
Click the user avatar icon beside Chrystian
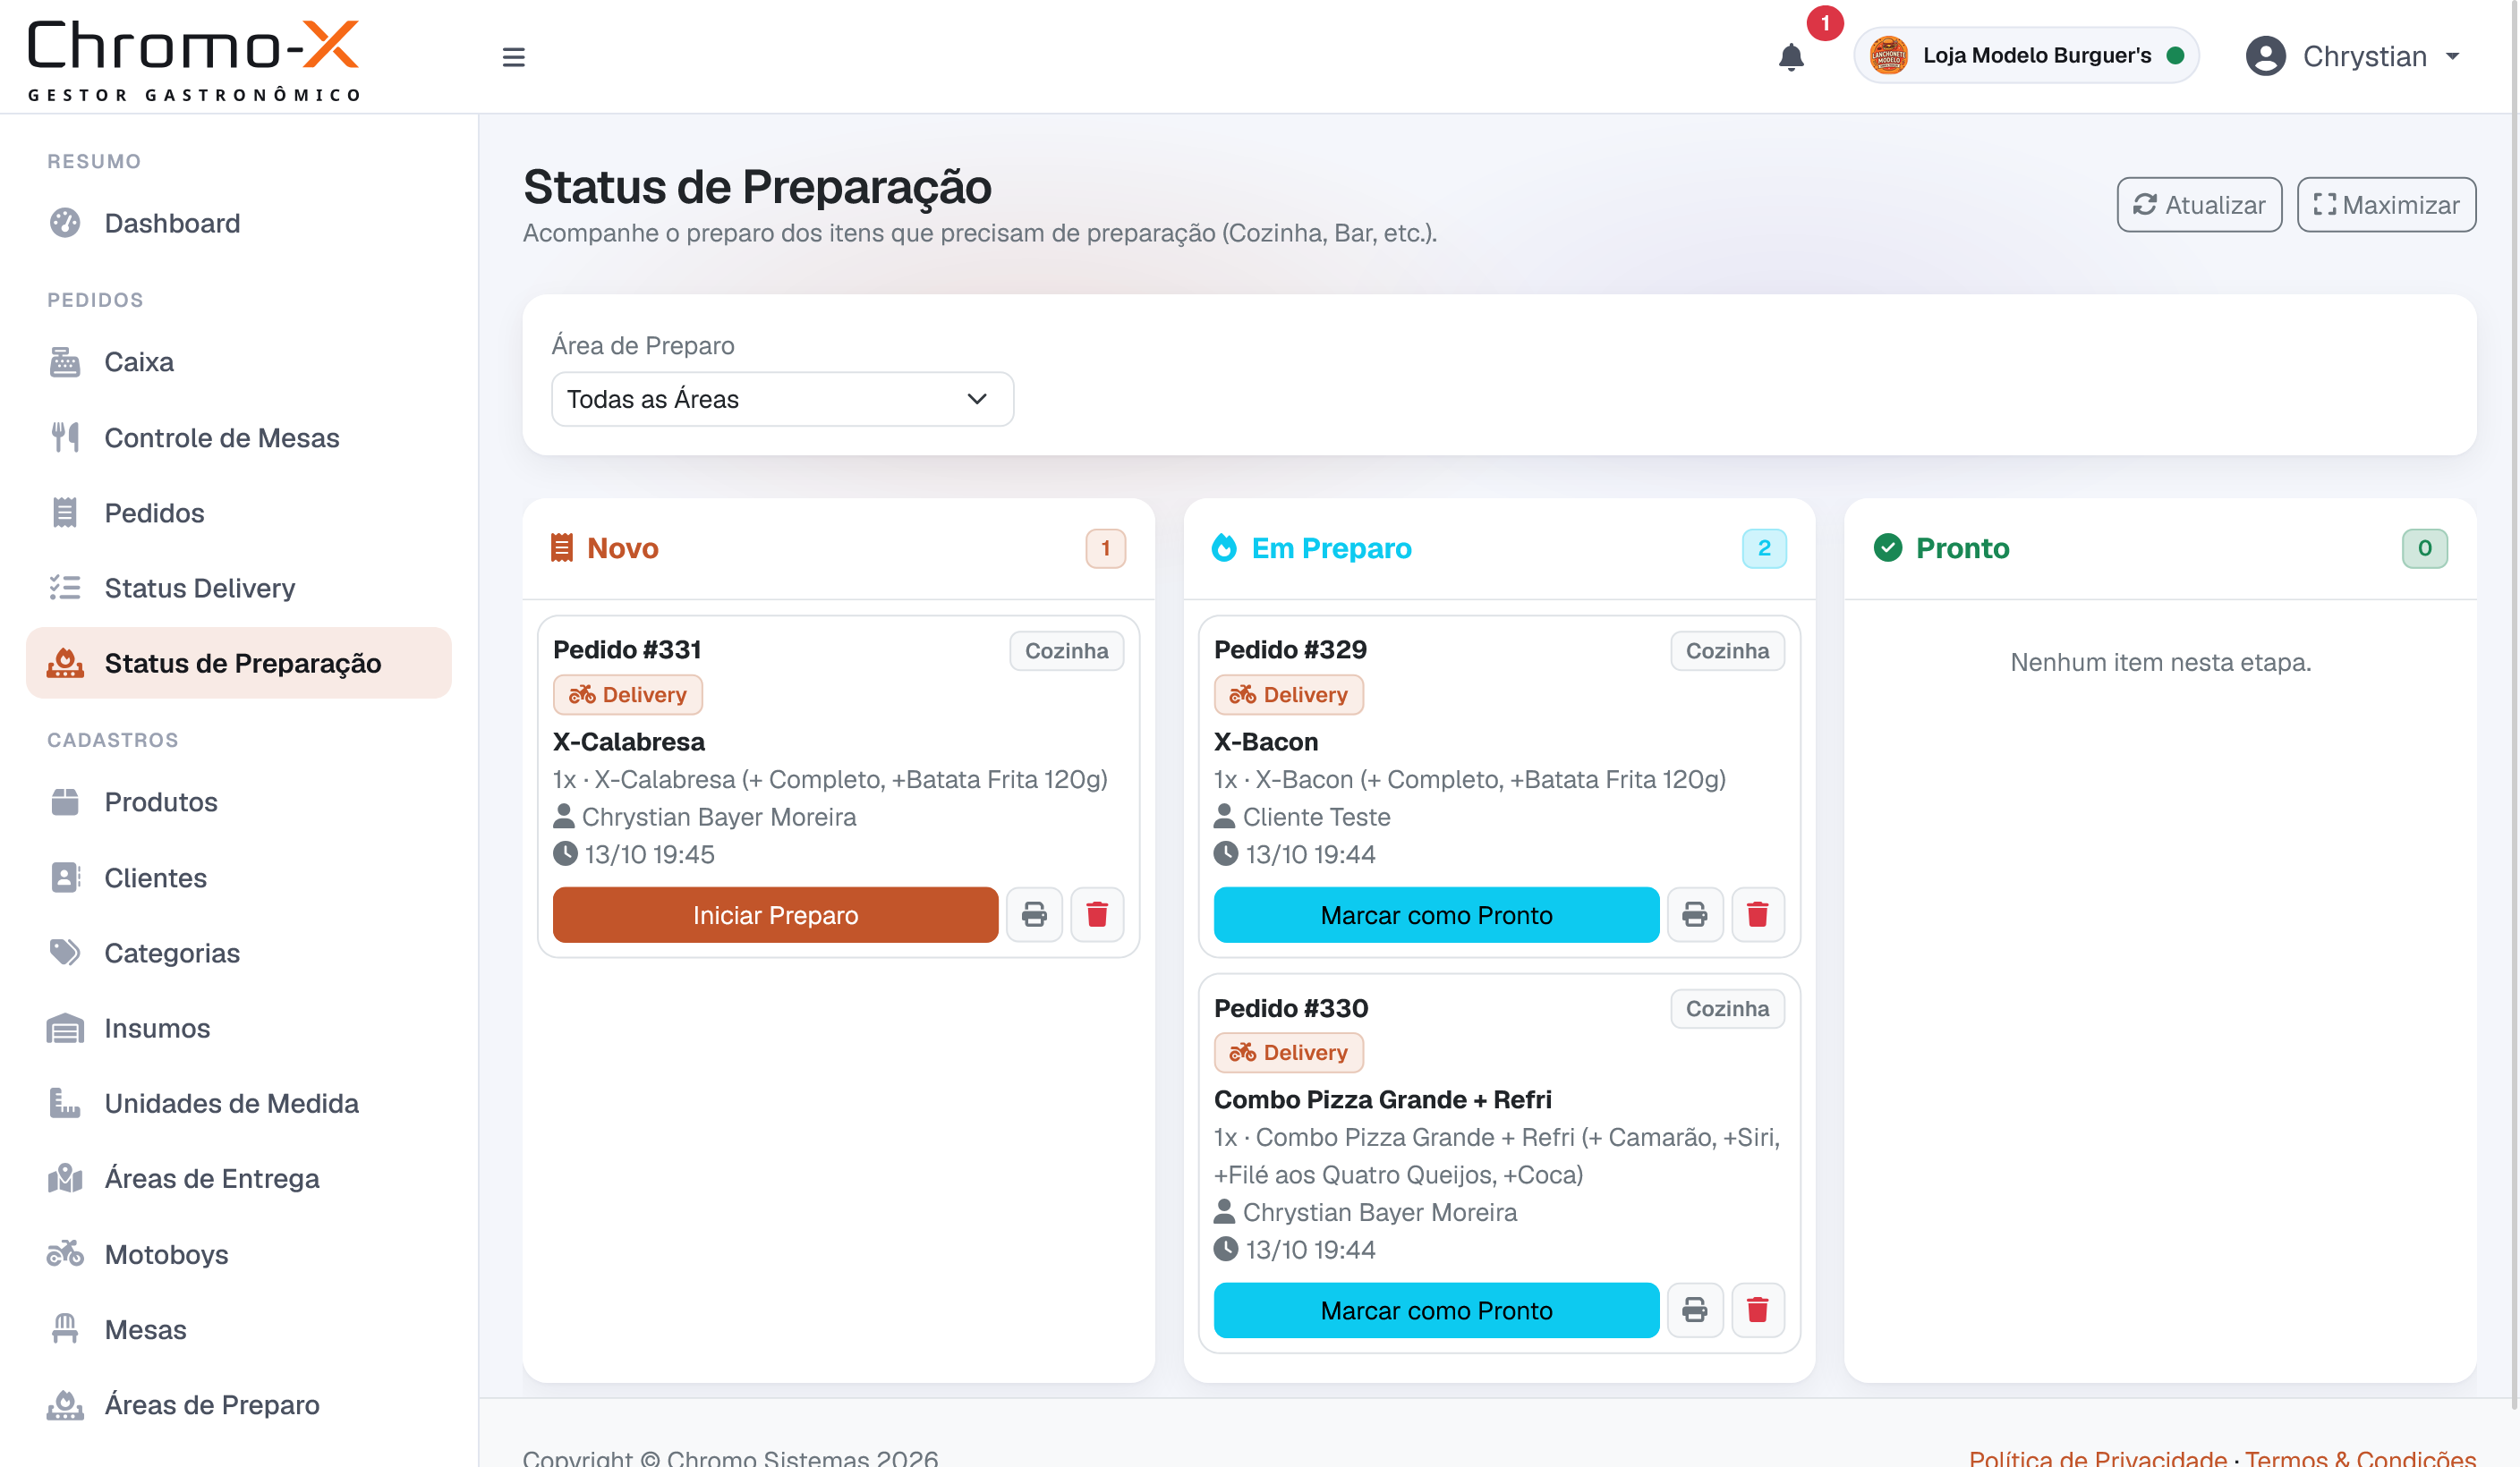click(2265, 56)
